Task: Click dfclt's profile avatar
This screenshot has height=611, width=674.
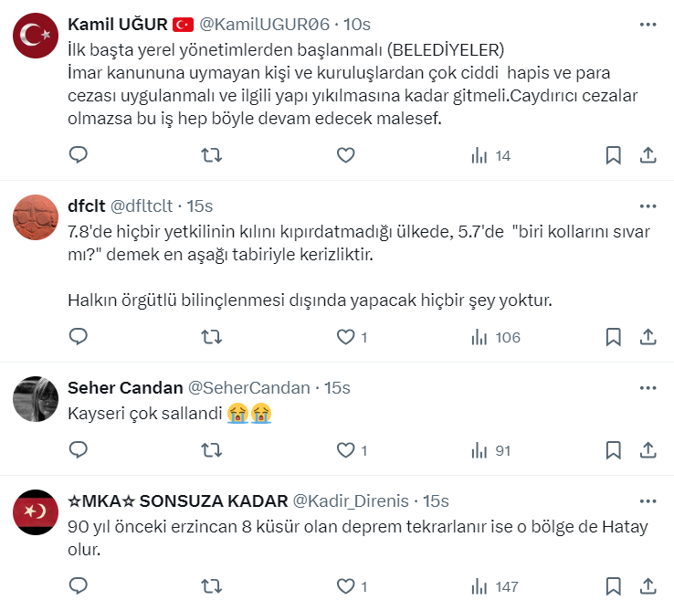Action: click(x=37, y=217)
